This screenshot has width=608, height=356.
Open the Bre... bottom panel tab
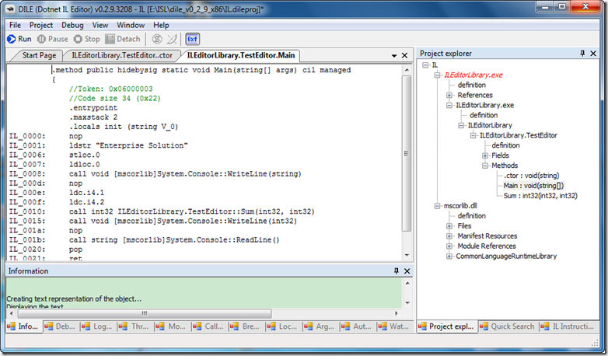click(246, 326)
